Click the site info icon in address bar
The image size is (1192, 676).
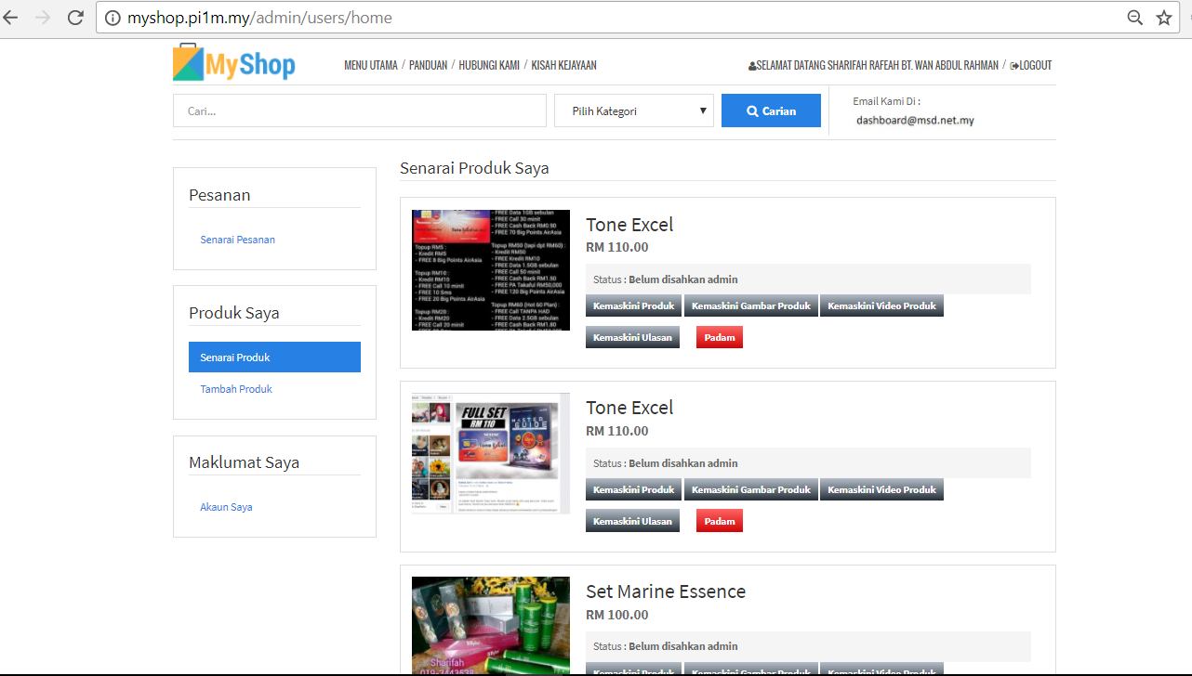click(113, 18)
